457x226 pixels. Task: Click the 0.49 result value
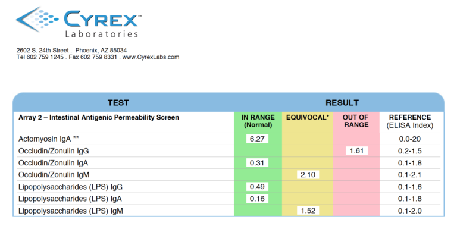click(257, 187)
